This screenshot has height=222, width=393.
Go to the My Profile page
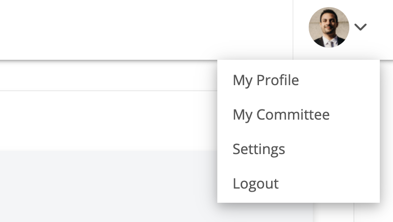(x=266, y=81)
